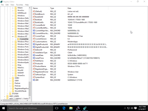The width and height of the screenshot is (148, 111).
Task: Click the SYSTEM folder icon
Action: pyautogui.click(x=10, y=94)
